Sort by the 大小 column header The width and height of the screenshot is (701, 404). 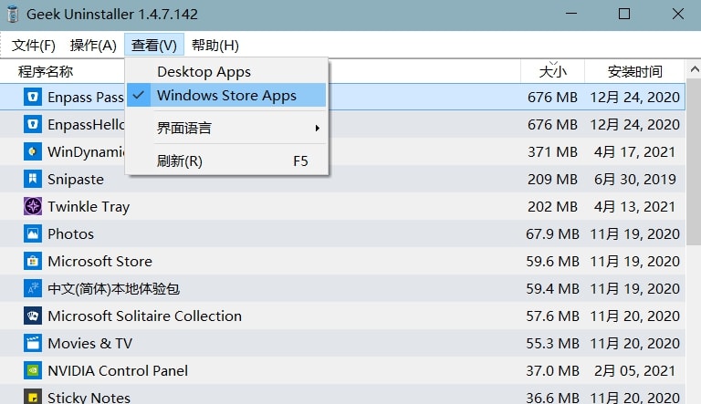click(552, 71)
